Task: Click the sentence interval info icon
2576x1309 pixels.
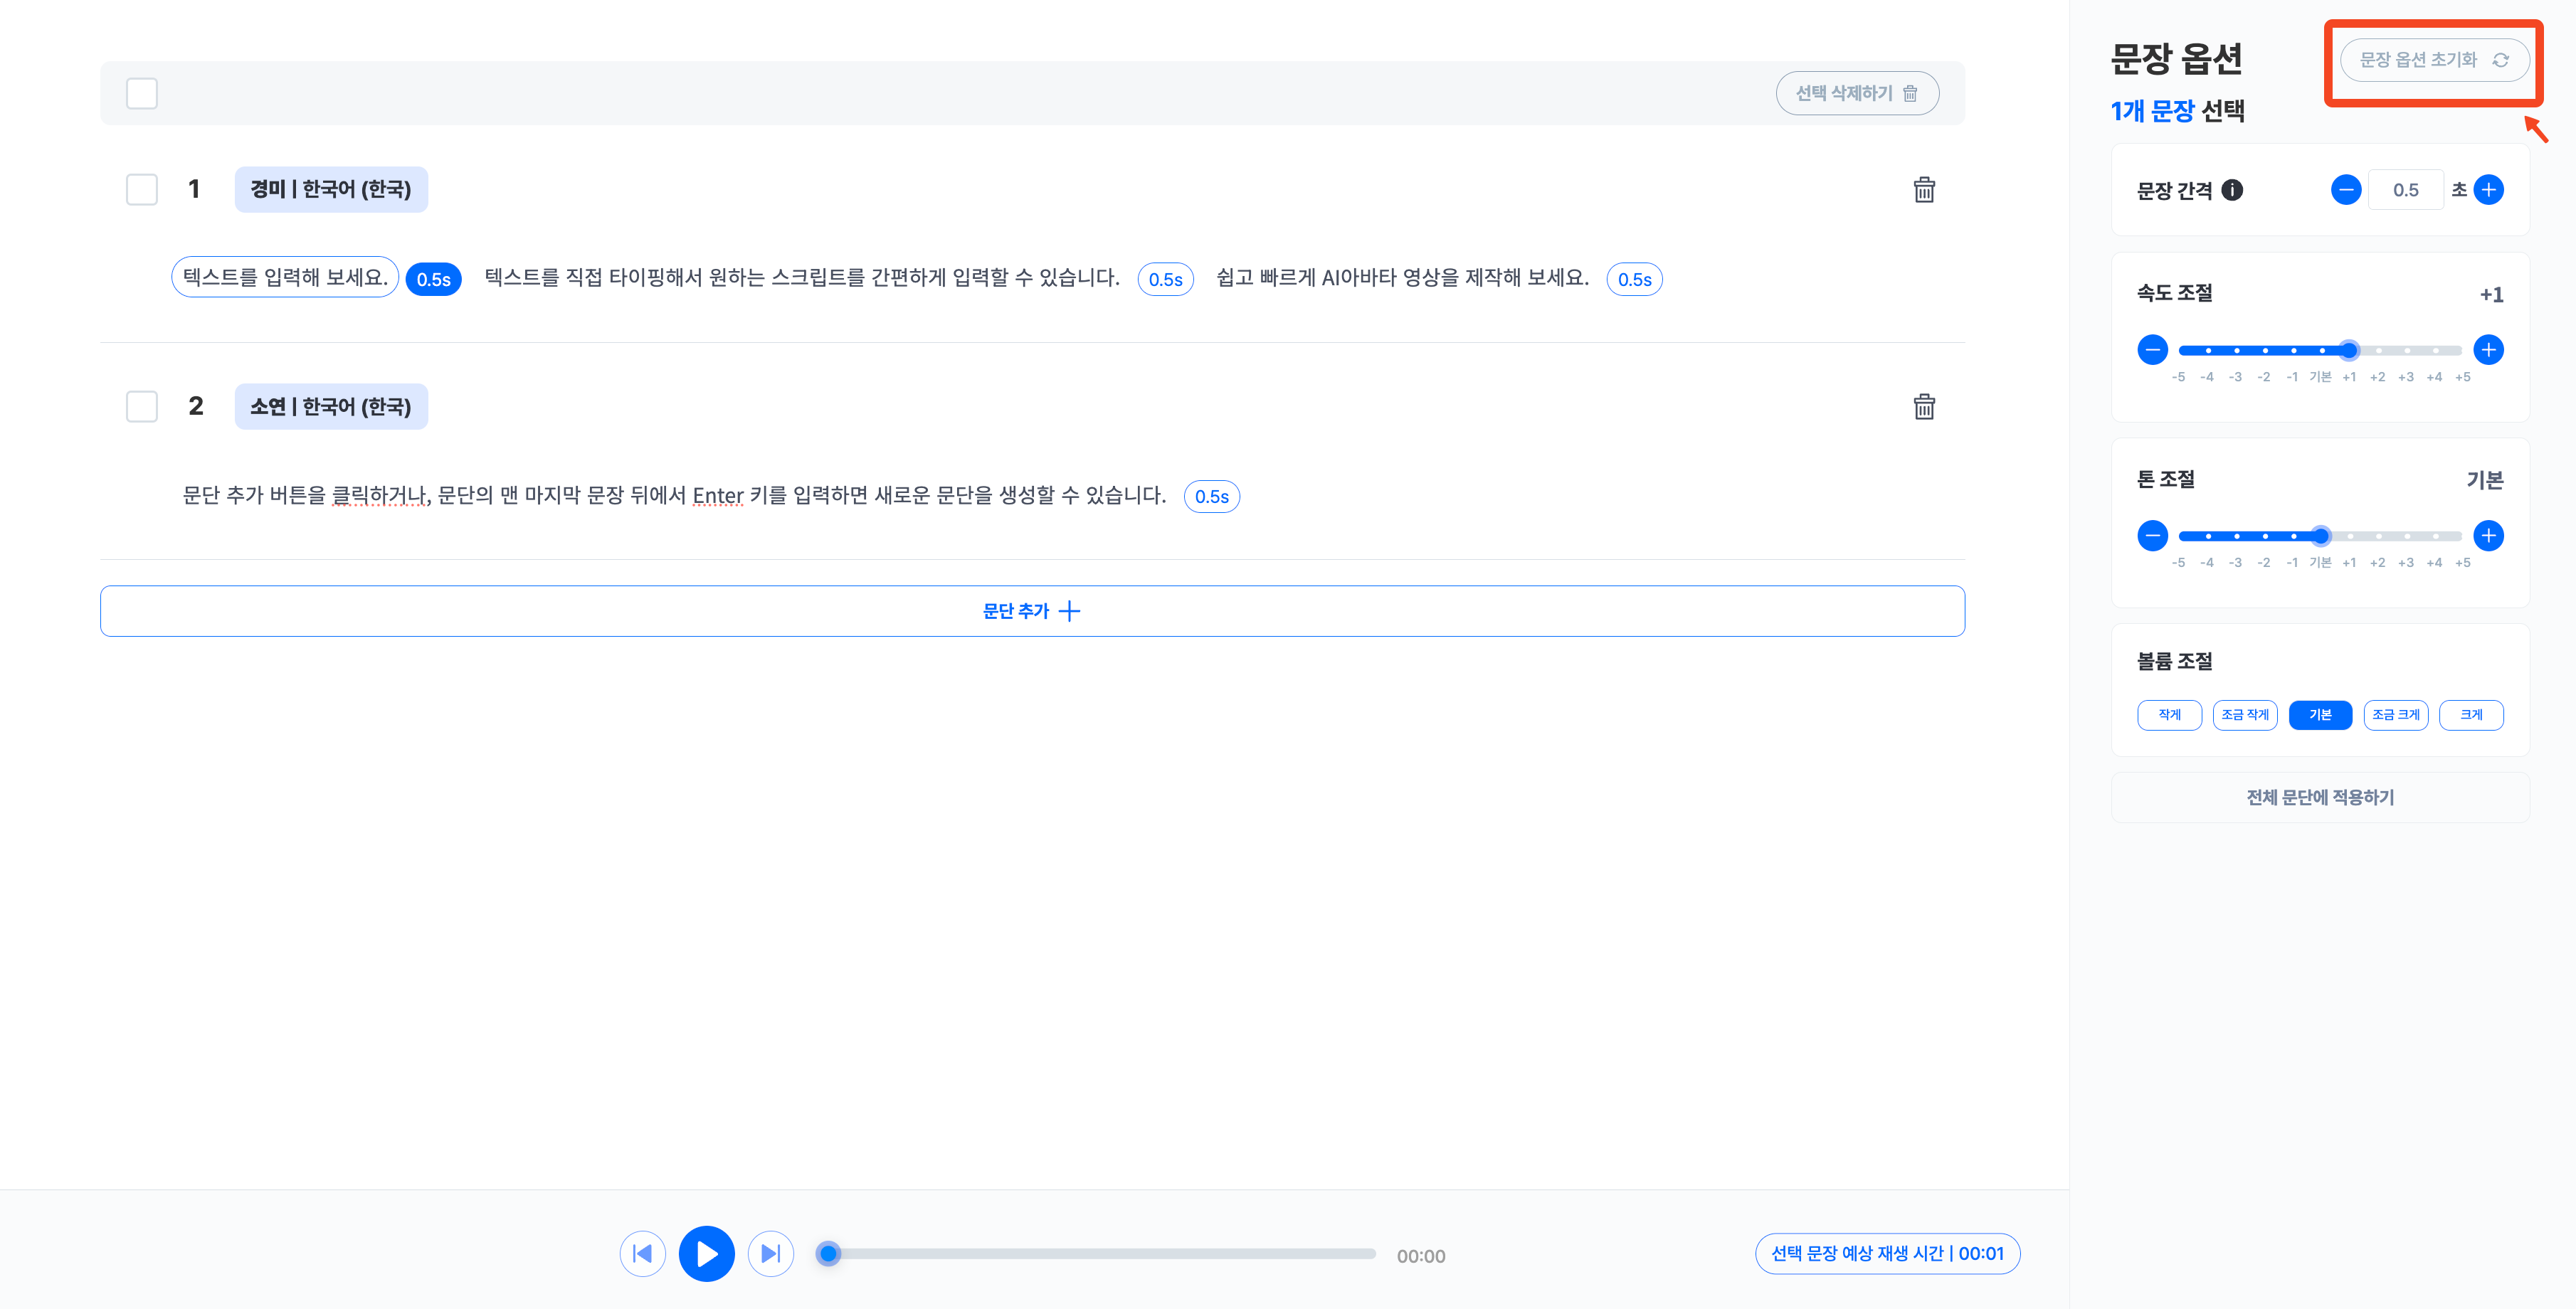Action: click(2232, 190)
